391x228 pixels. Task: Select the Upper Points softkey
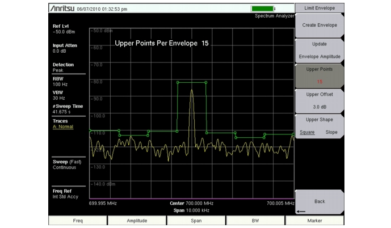pyautogui.click(x=319, y=75)
